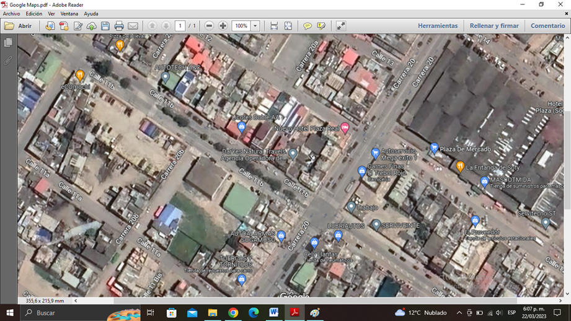Expand the zoom percentage dropdown
Image resolution: width=571 pixels, height=321 pixels.
click(255, 26)
